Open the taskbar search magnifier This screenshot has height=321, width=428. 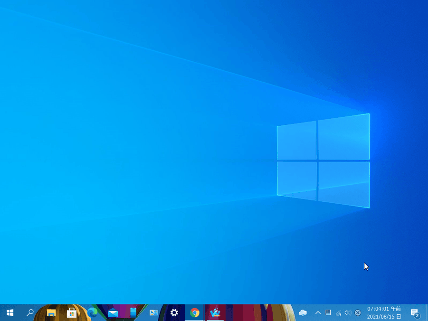[x=30, y=312]
